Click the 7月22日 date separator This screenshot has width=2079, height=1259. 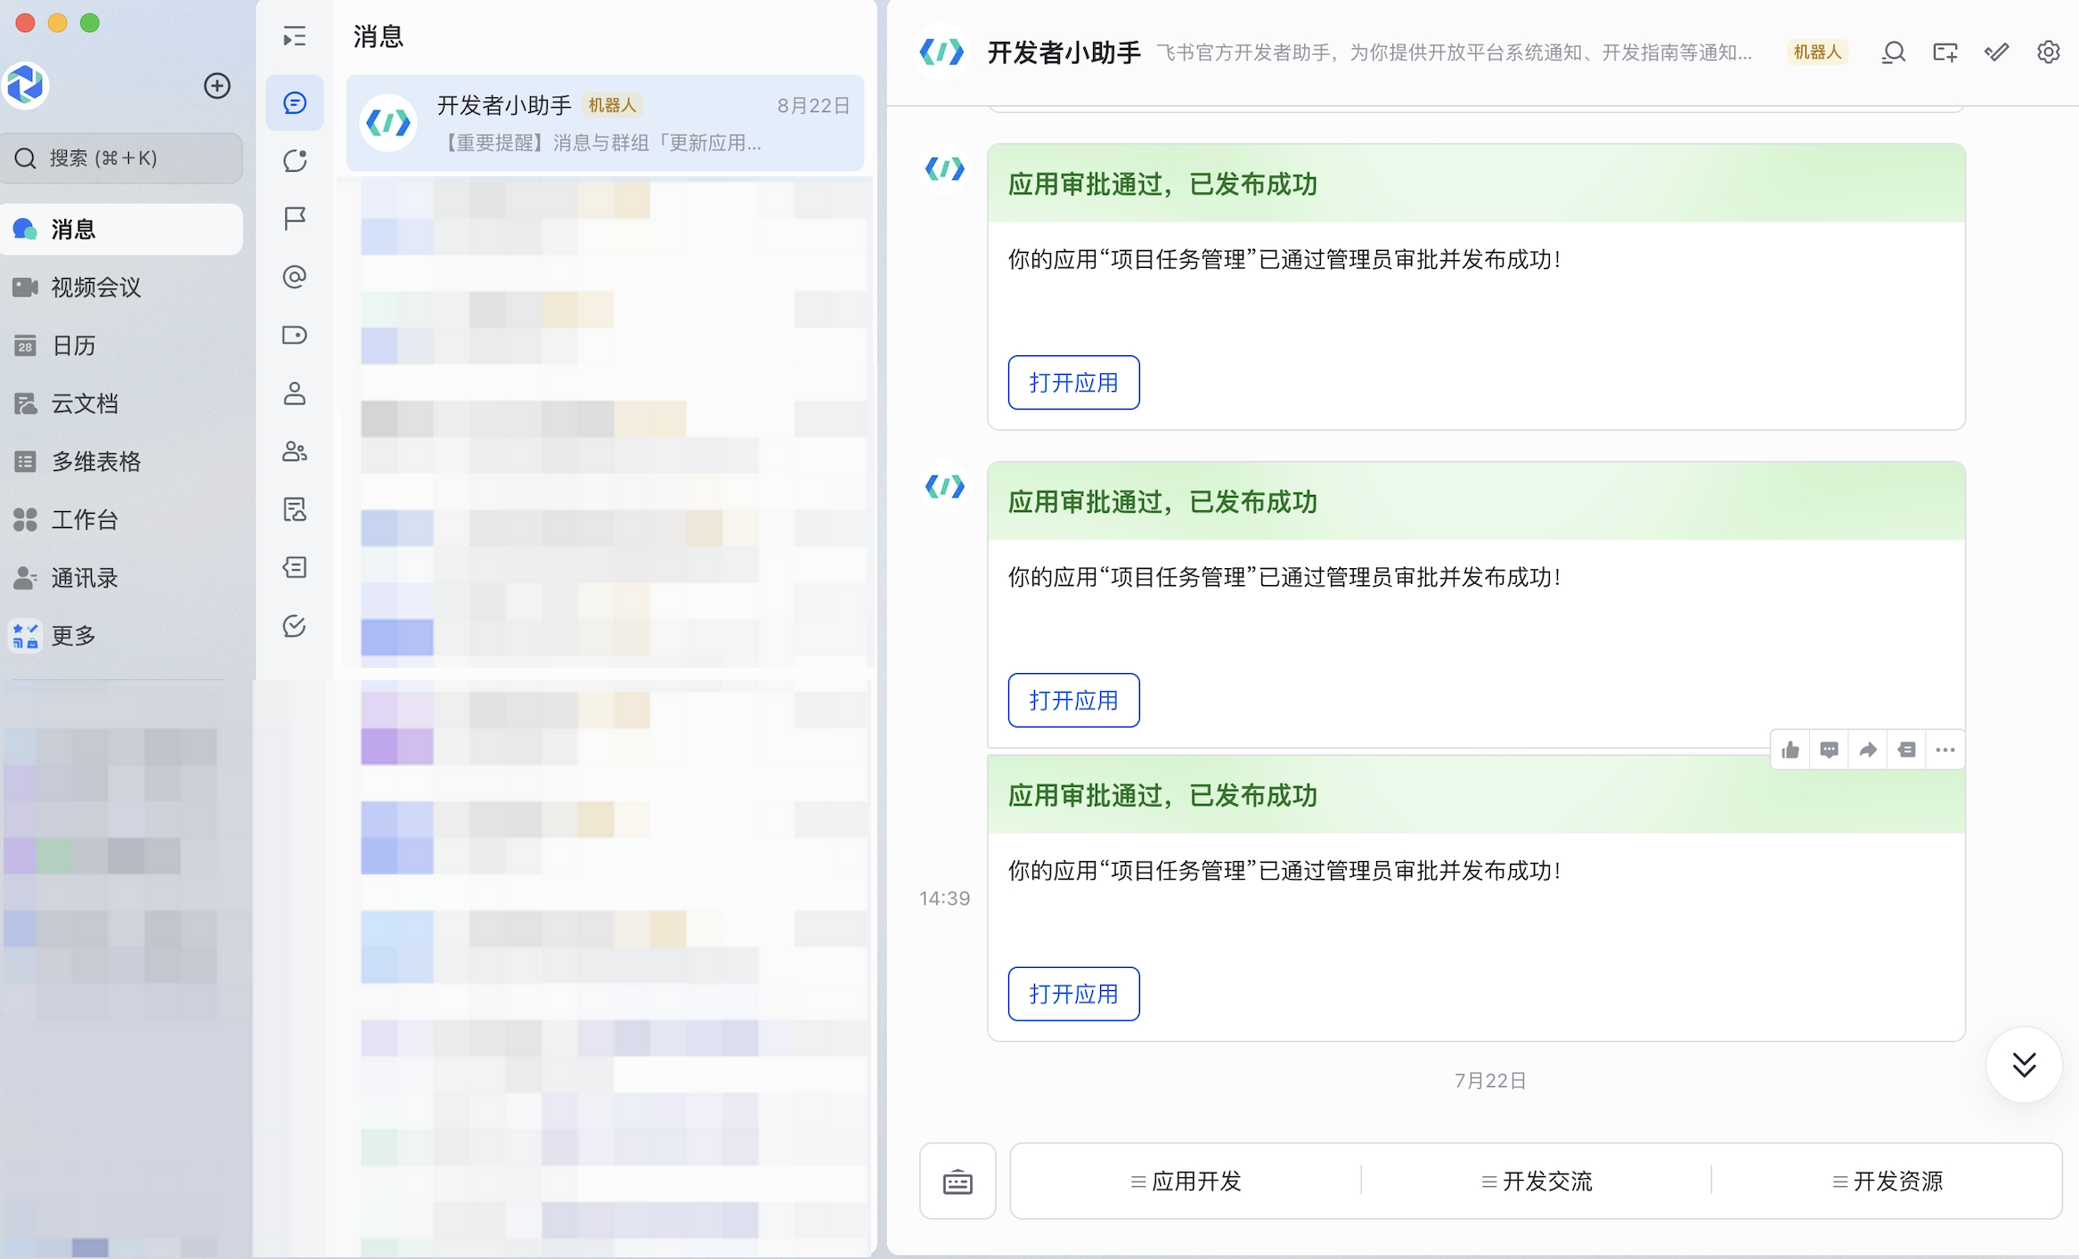click(x=1490, y=1080)
